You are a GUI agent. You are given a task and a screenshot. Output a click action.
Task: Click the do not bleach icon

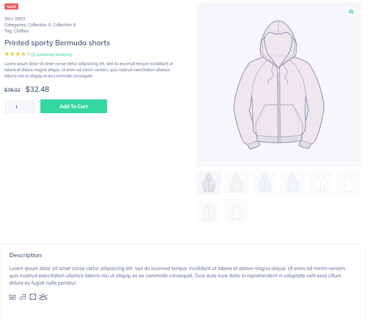pyautogui.click(x=43, y=297)
